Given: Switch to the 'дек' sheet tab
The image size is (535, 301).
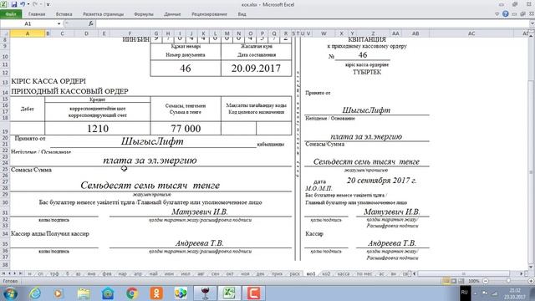Looking at the screenshot, I should [260, 273].
